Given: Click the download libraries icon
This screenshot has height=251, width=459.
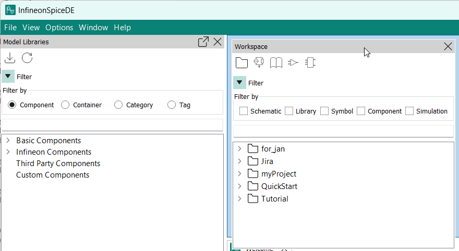Looking at the screenshot, I should tap(9, 58).
